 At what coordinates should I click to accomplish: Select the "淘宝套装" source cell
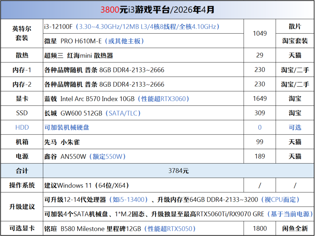click(x=295, y=41)
